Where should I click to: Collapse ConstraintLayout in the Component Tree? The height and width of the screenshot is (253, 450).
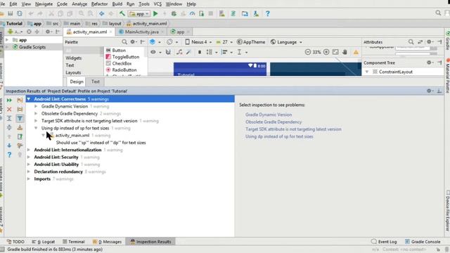(x=367, y=72)
